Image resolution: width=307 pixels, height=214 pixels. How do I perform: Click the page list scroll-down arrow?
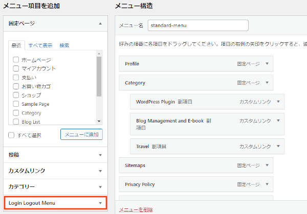click(99, 122)
